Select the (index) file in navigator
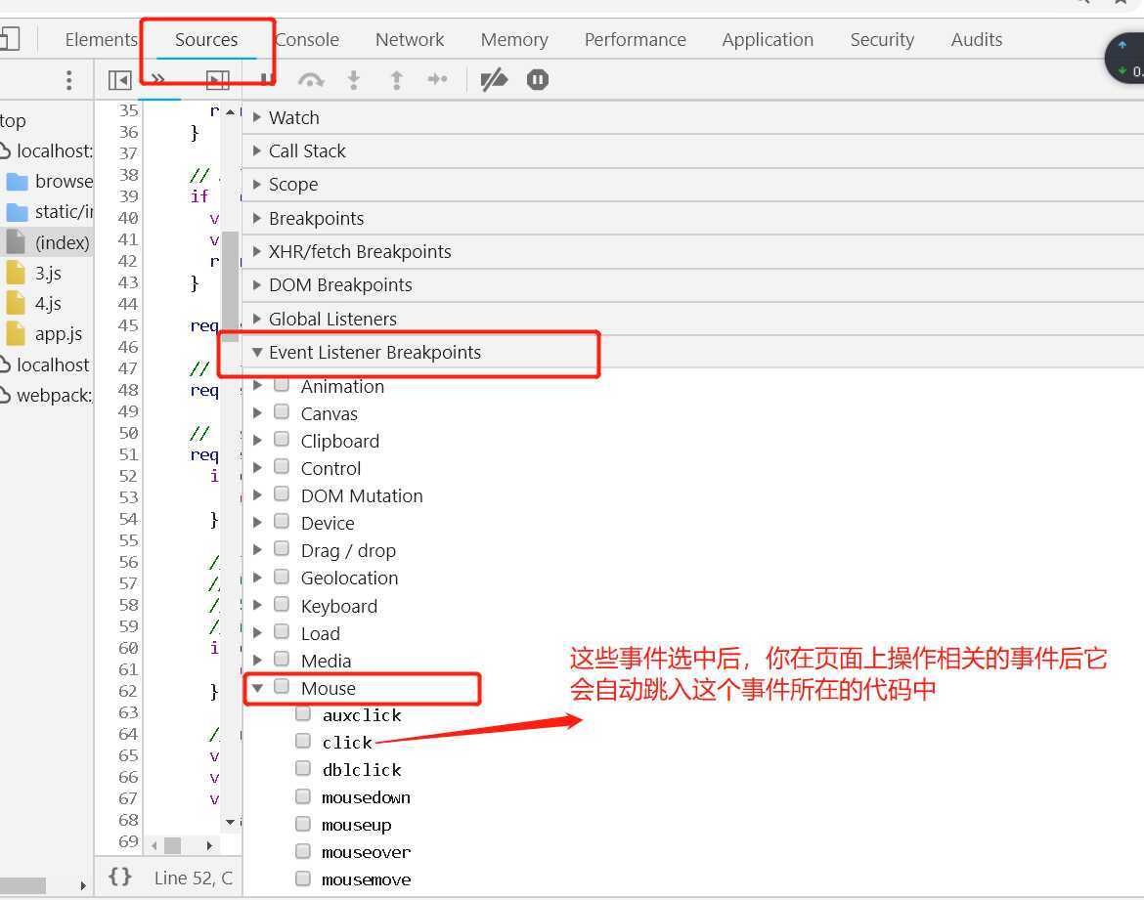The image size is (1144, 900). click(47, 242)
